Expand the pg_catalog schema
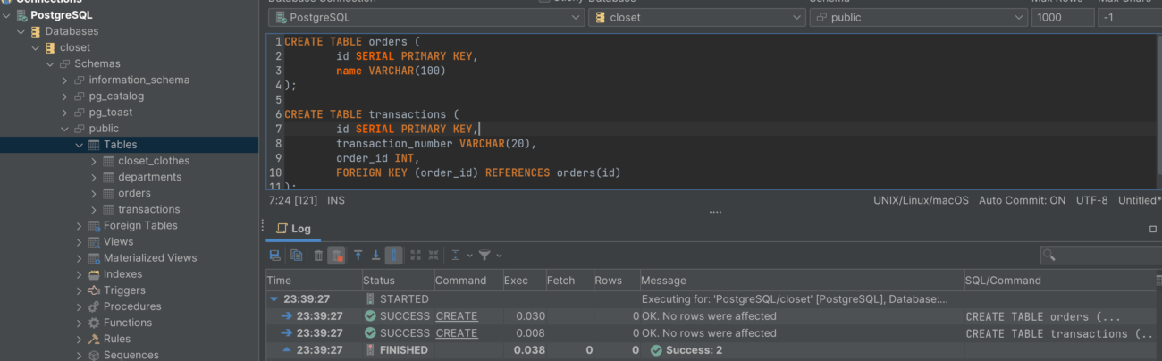 pos(64,96)
